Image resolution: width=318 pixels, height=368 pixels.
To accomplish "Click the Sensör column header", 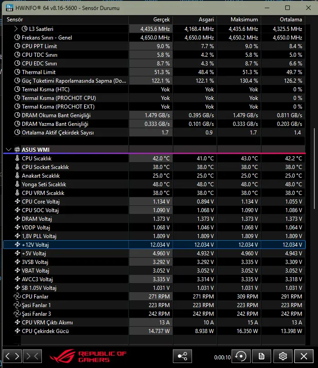I will (66, 20).
